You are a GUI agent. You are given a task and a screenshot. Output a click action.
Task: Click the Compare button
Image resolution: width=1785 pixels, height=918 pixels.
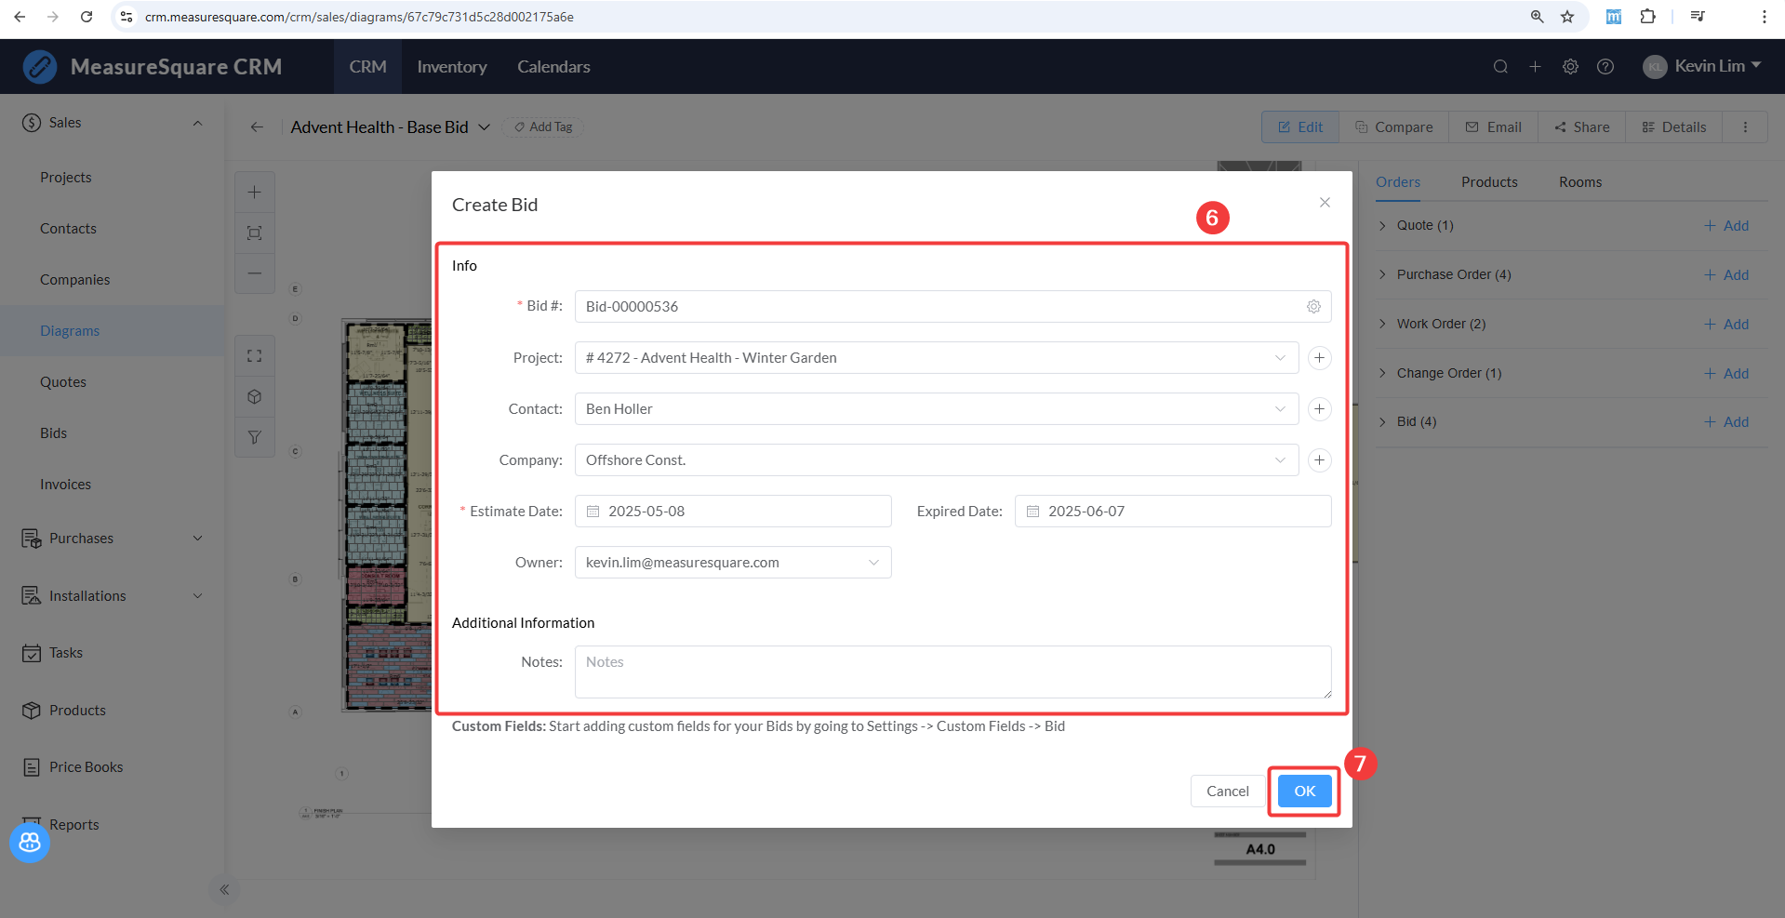[x=1393, y=127]
